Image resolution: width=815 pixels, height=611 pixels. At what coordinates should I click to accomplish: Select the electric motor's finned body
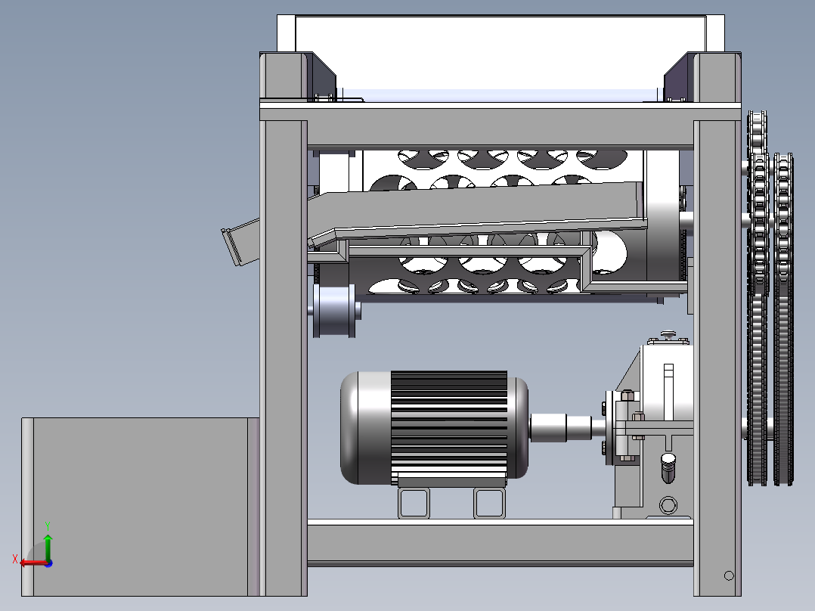[448, 427]
